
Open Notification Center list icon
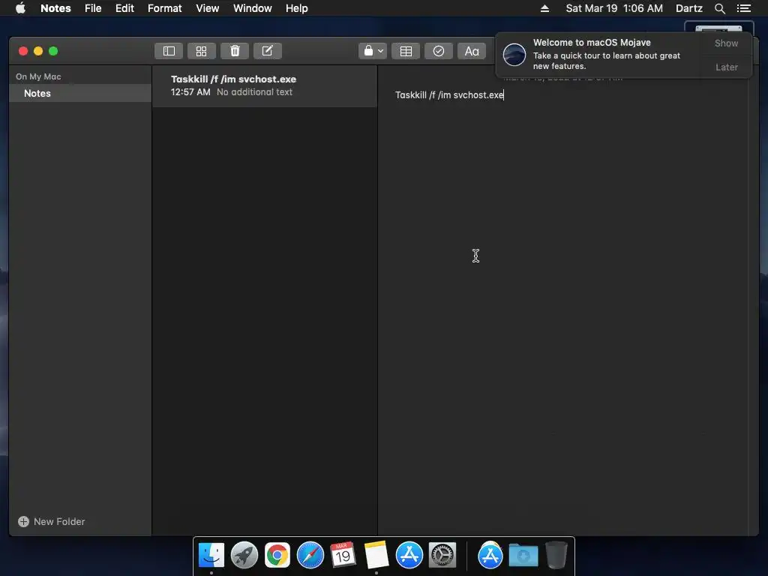tap(743, 8)
